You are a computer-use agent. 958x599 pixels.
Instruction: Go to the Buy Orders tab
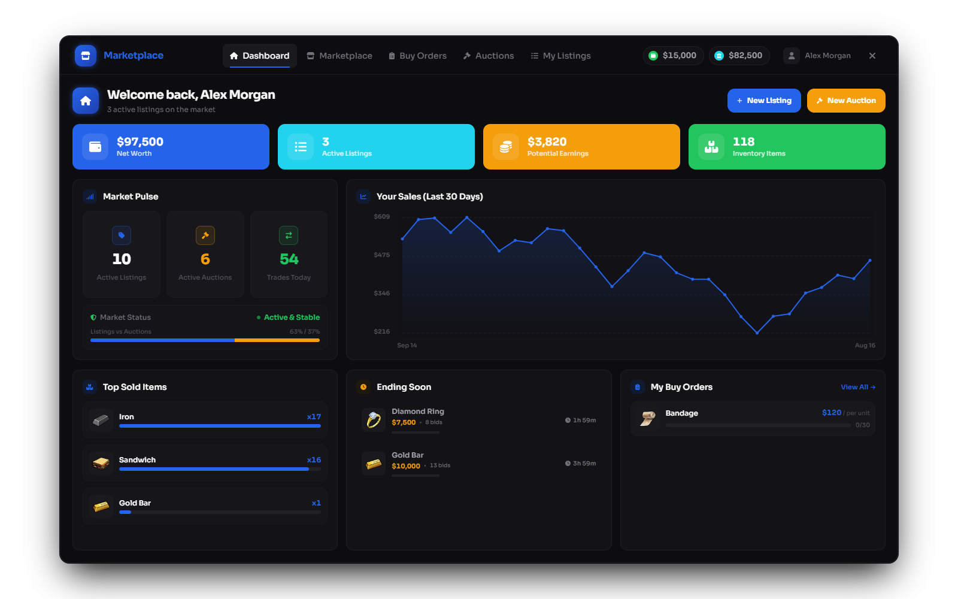coord(417,56)
